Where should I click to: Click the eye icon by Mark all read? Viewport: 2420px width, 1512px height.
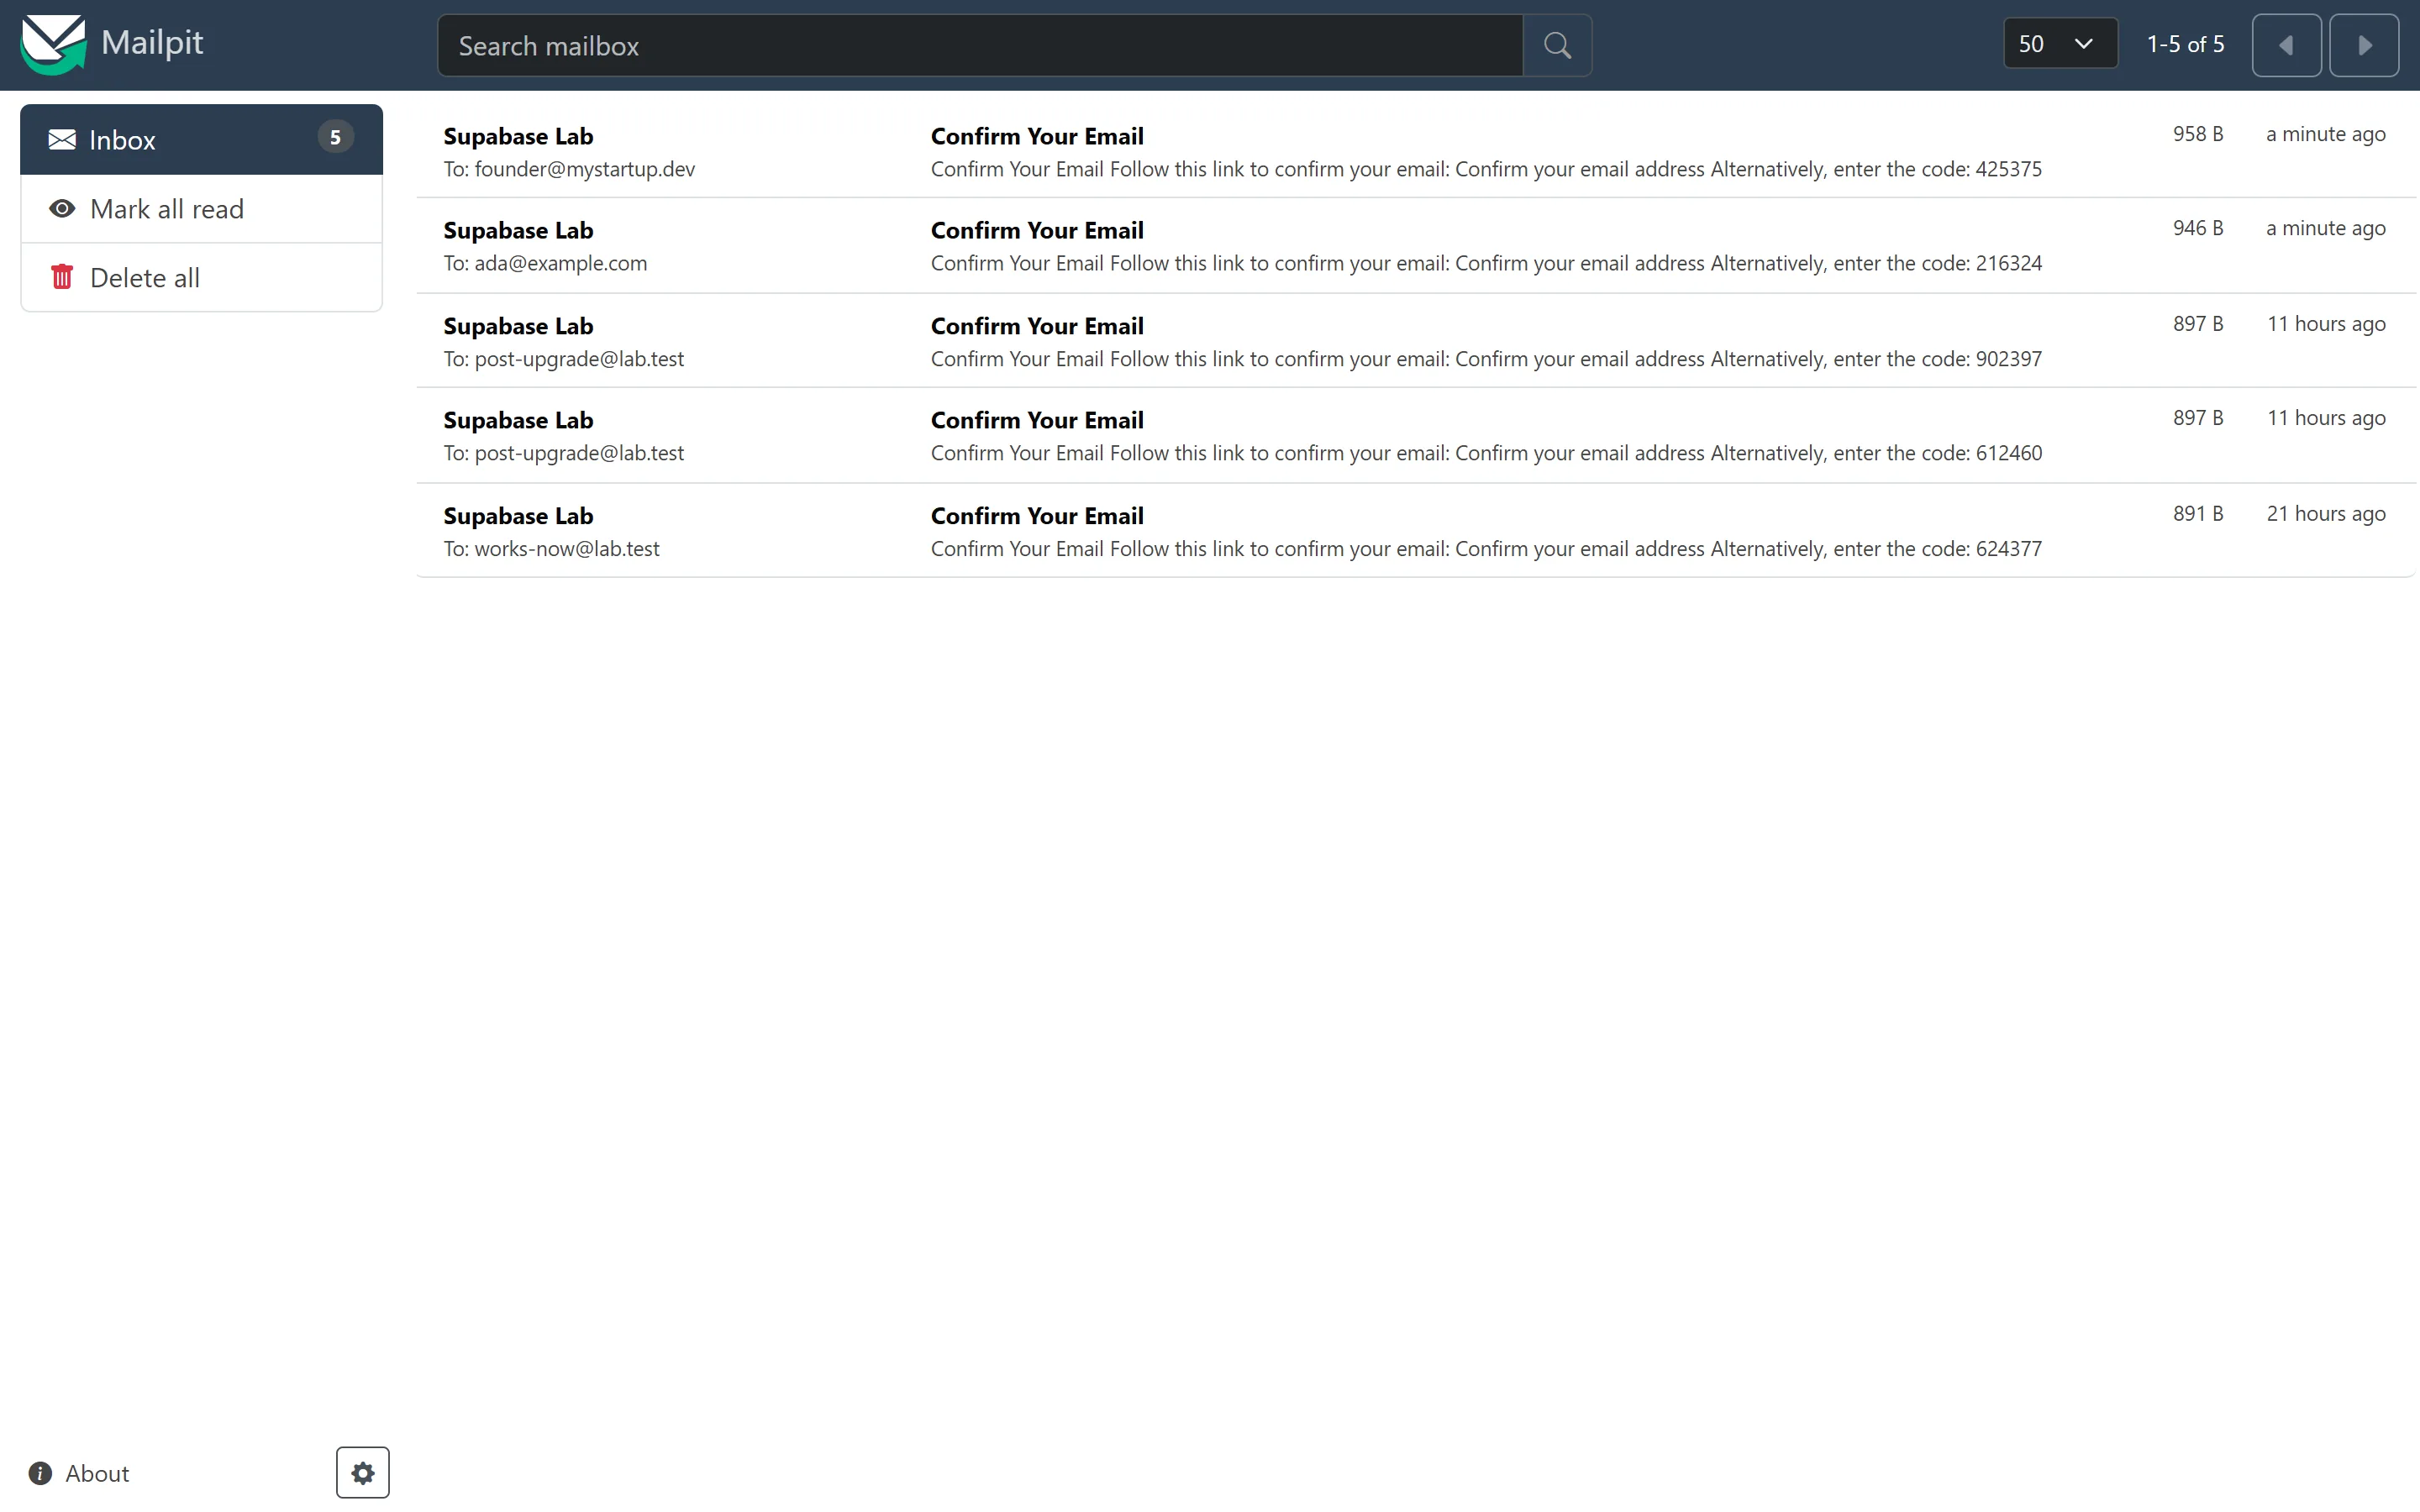pos(62,208)
